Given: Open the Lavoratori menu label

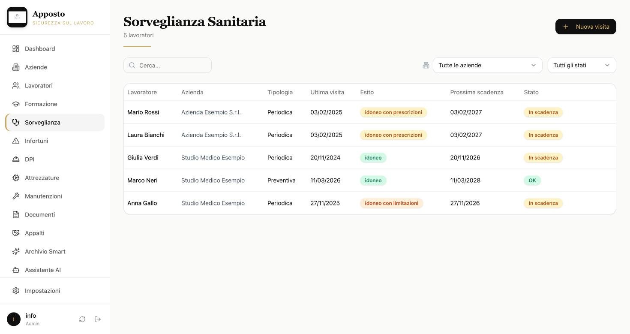Looking at the screenshot, I should 39,86.
